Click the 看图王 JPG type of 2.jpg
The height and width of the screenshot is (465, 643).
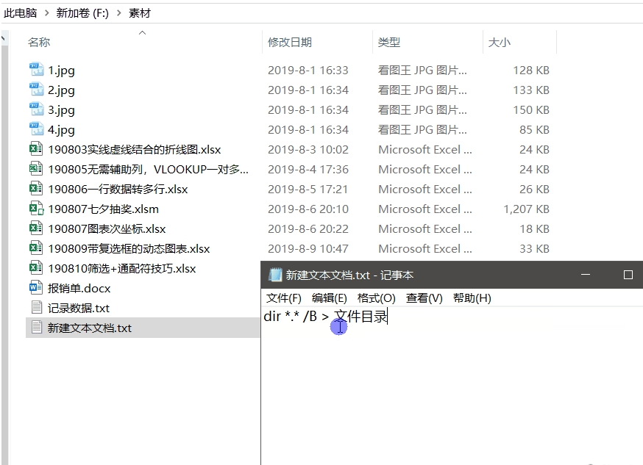422,90
